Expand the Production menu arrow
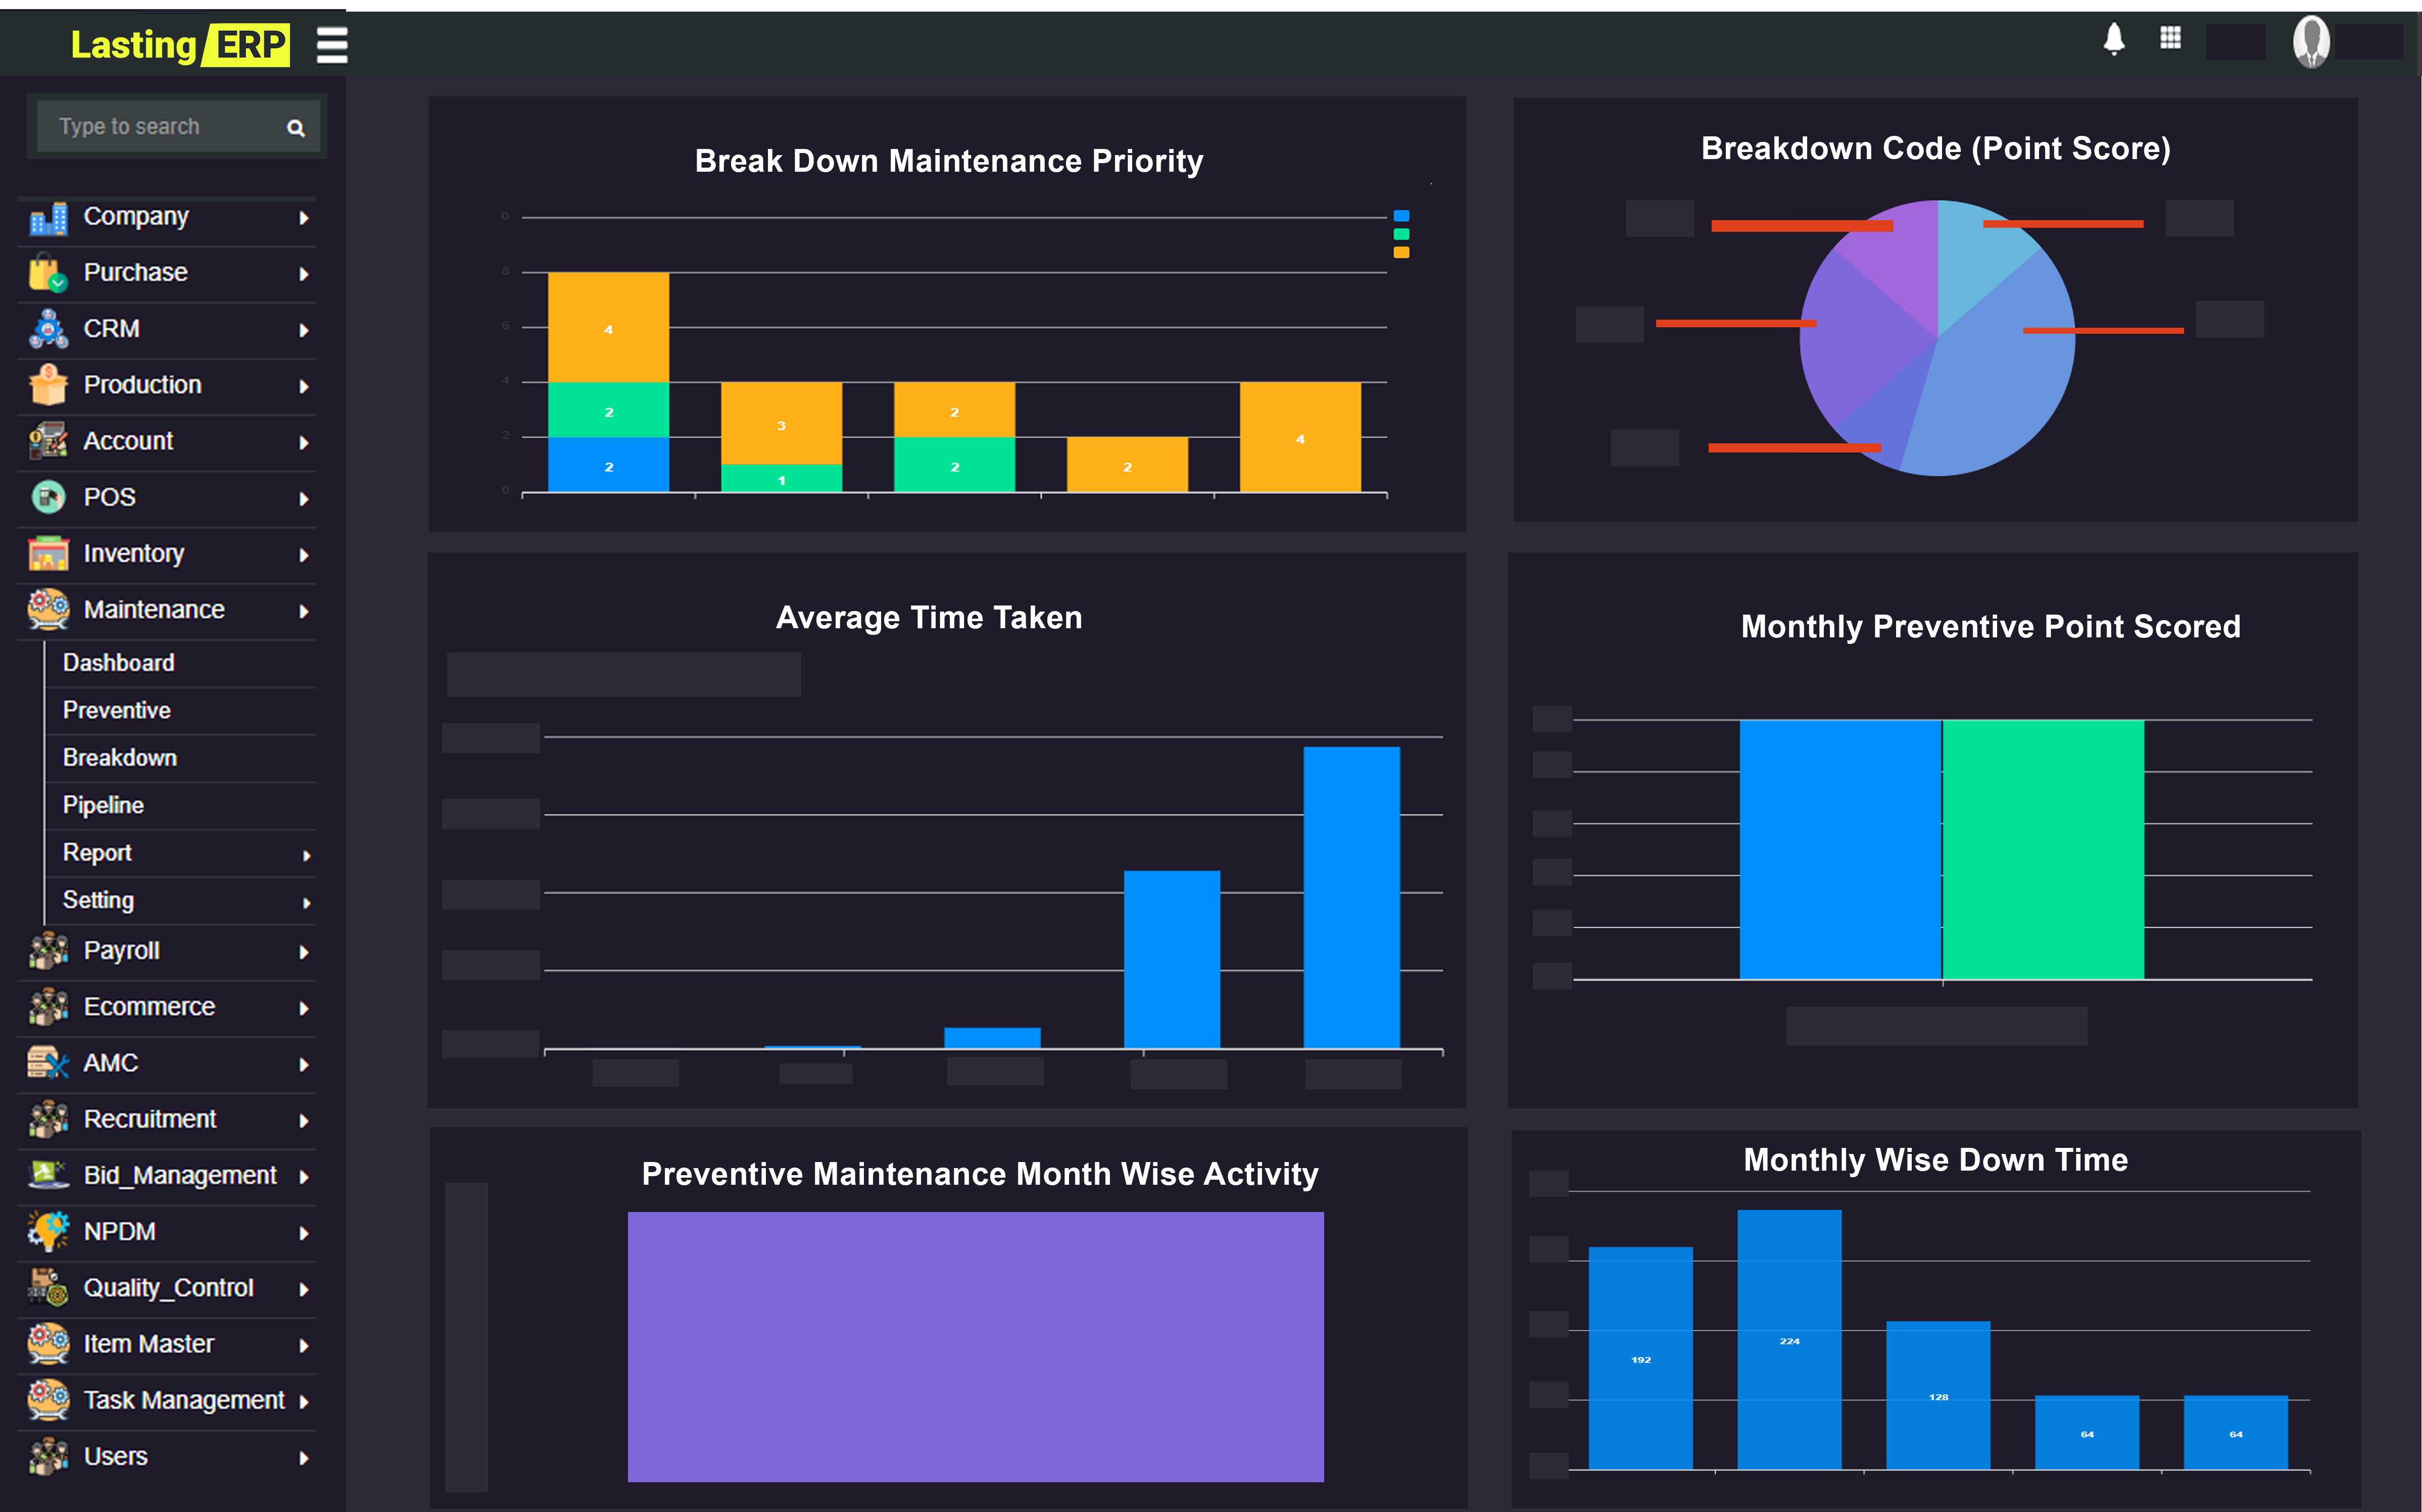The width and height of the screenshot is (2422, 1512). tap(303, 386)
